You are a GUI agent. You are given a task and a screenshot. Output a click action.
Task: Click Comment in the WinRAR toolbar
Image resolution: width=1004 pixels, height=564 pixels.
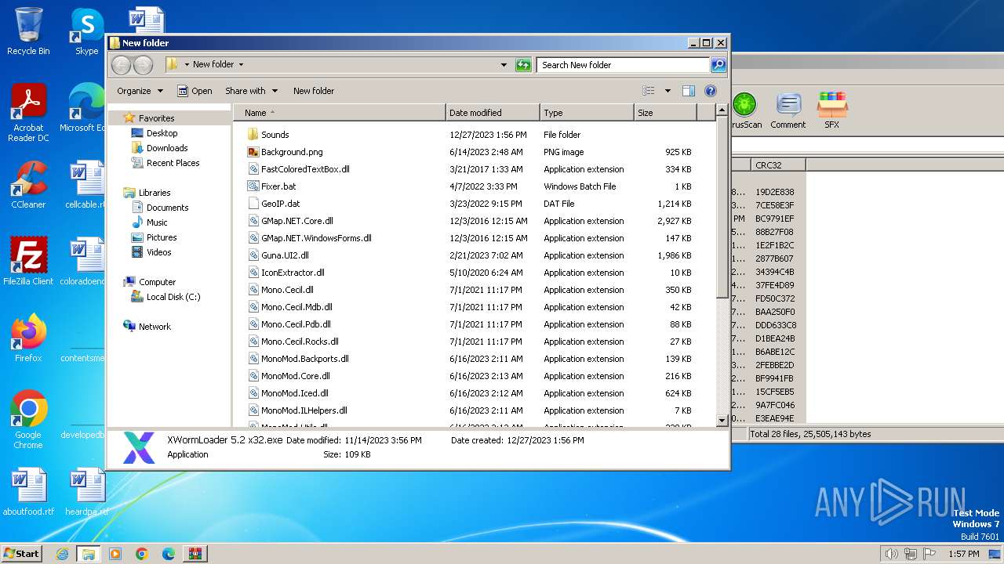788,110
